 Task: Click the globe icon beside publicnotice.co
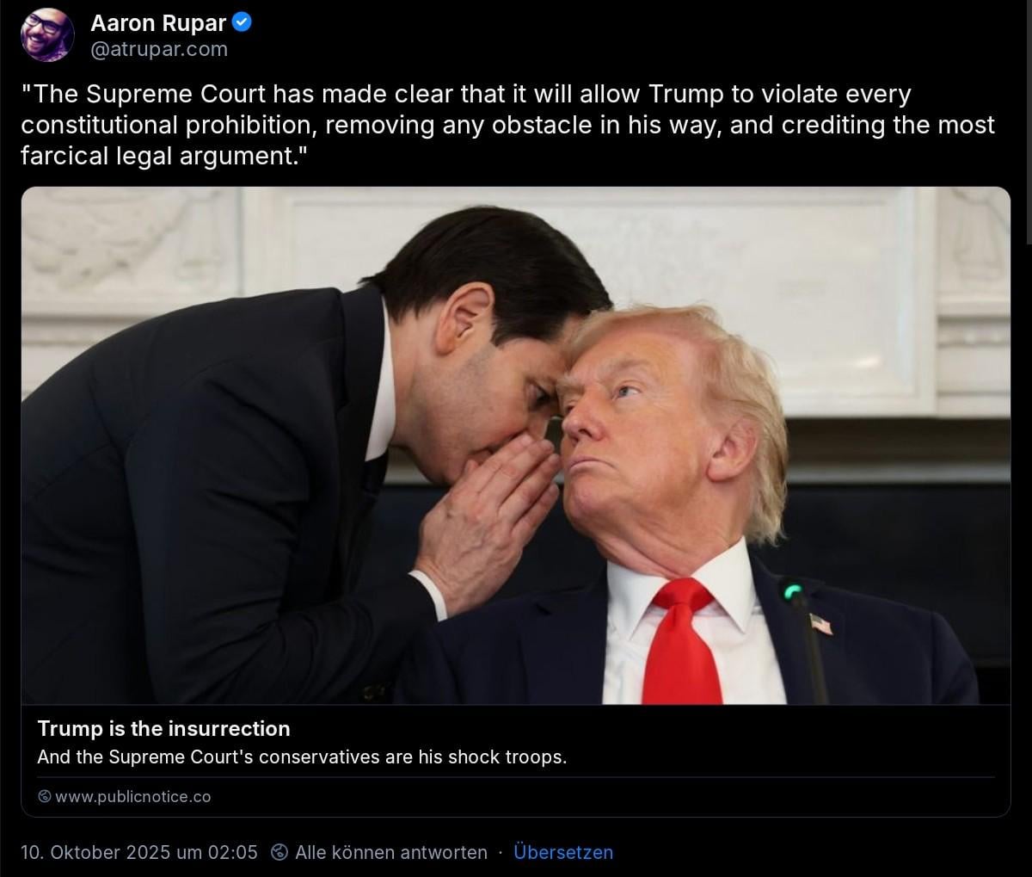(45, 797)
